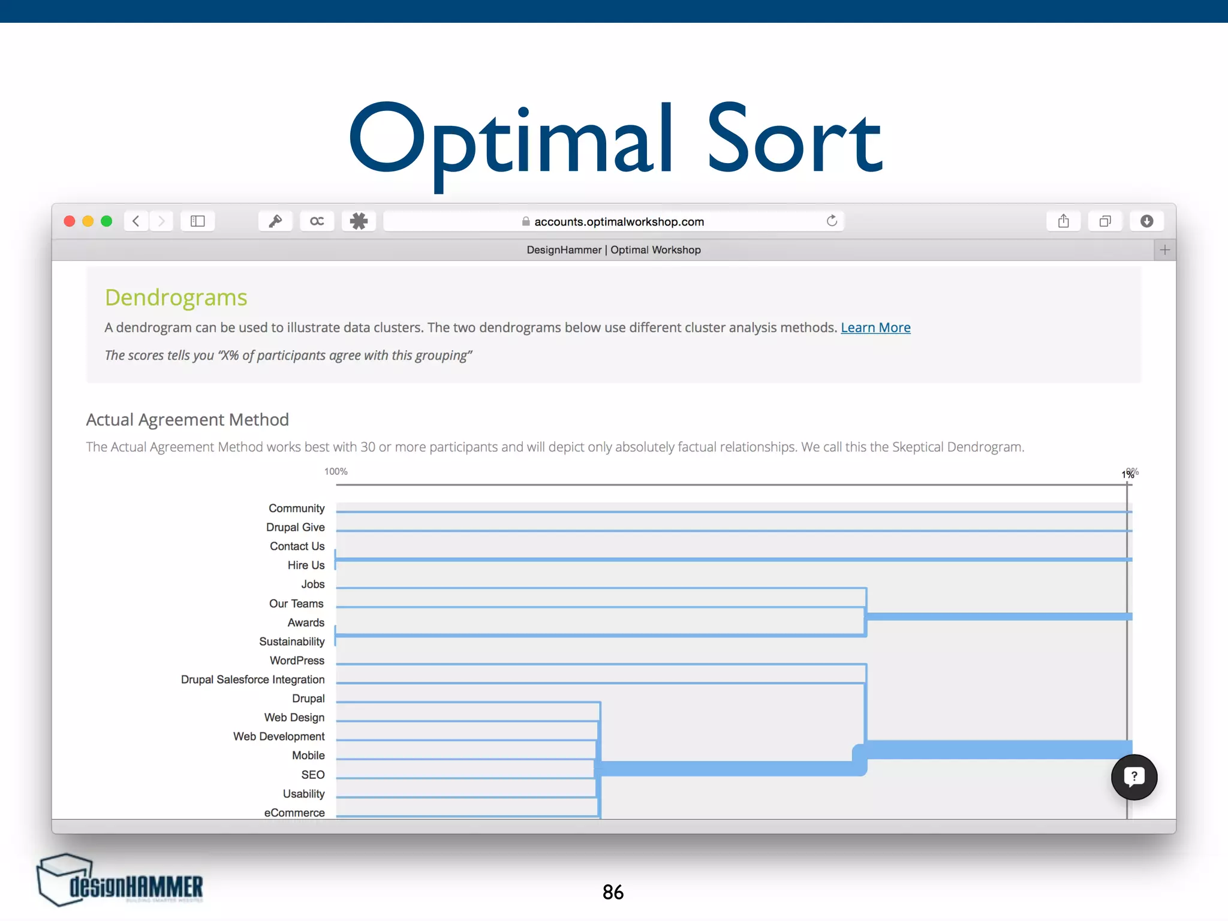1228x921 pixels.
Task: Click the eCommerce dendrogram label
Action: coord(294,812)
